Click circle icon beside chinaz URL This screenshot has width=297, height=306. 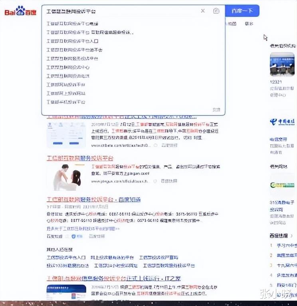click(x=155, y=145)
